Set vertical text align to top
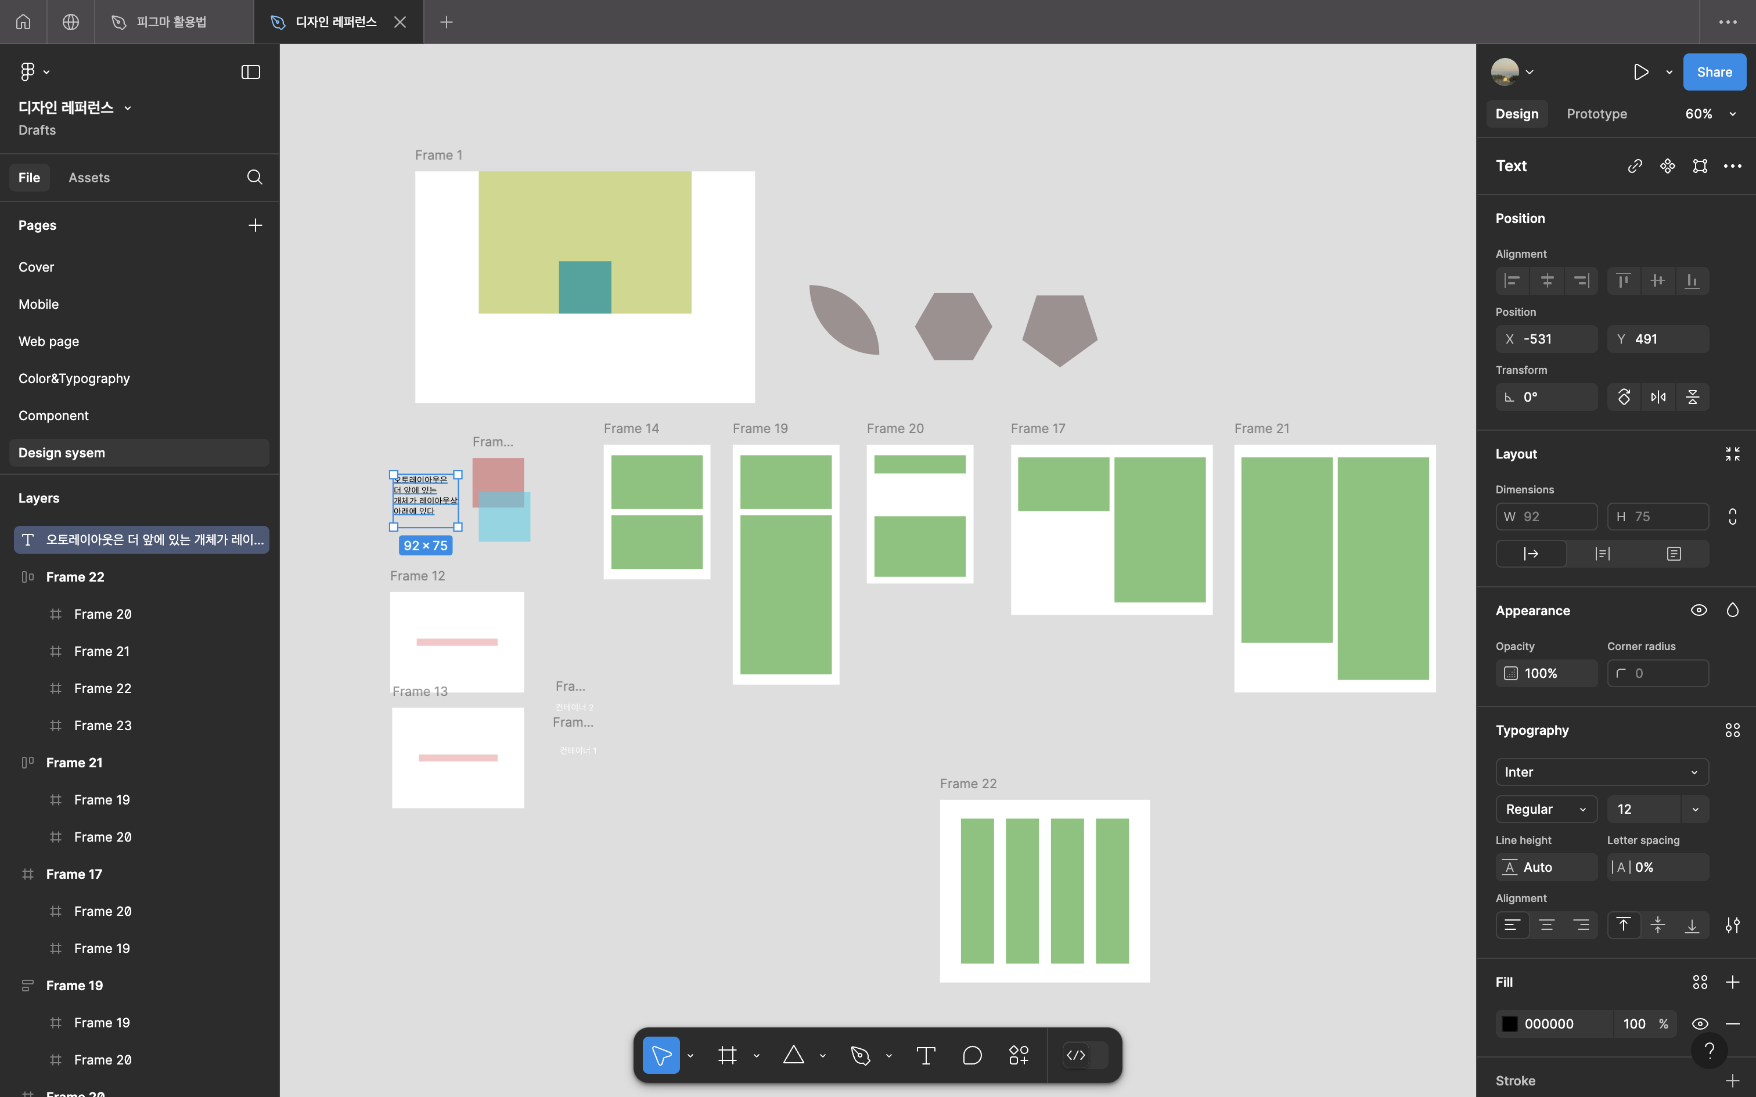The image size is (1756, 1097). click(x=1623, y=925)
